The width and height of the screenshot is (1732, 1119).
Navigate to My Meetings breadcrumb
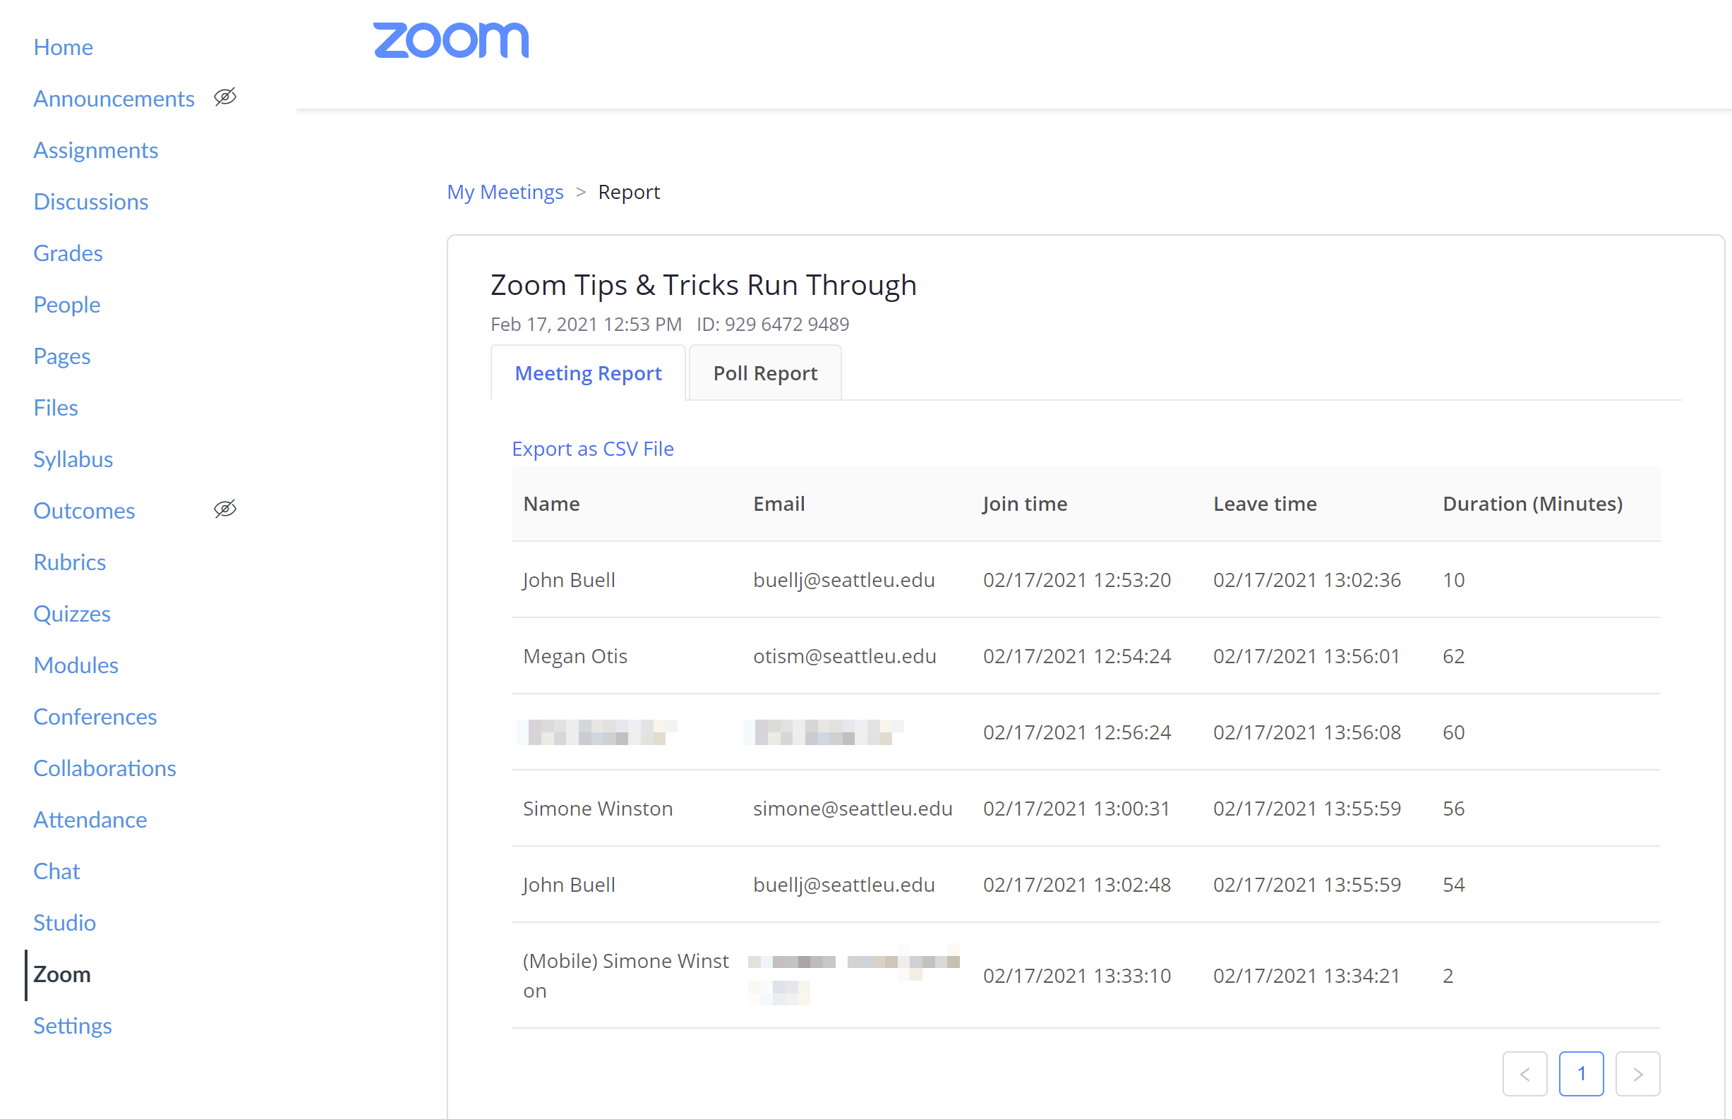click(505, 192)
